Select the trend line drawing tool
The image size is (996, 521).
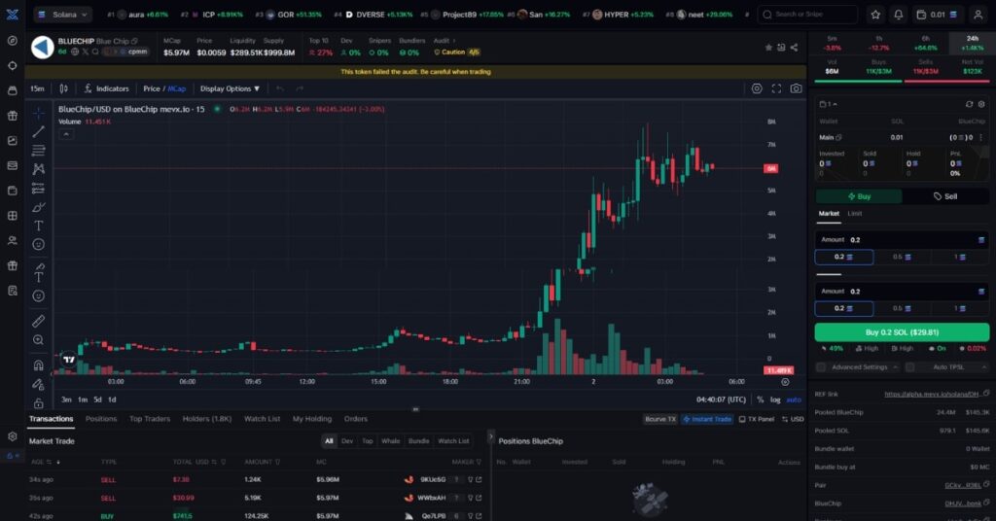pos(39,131)
